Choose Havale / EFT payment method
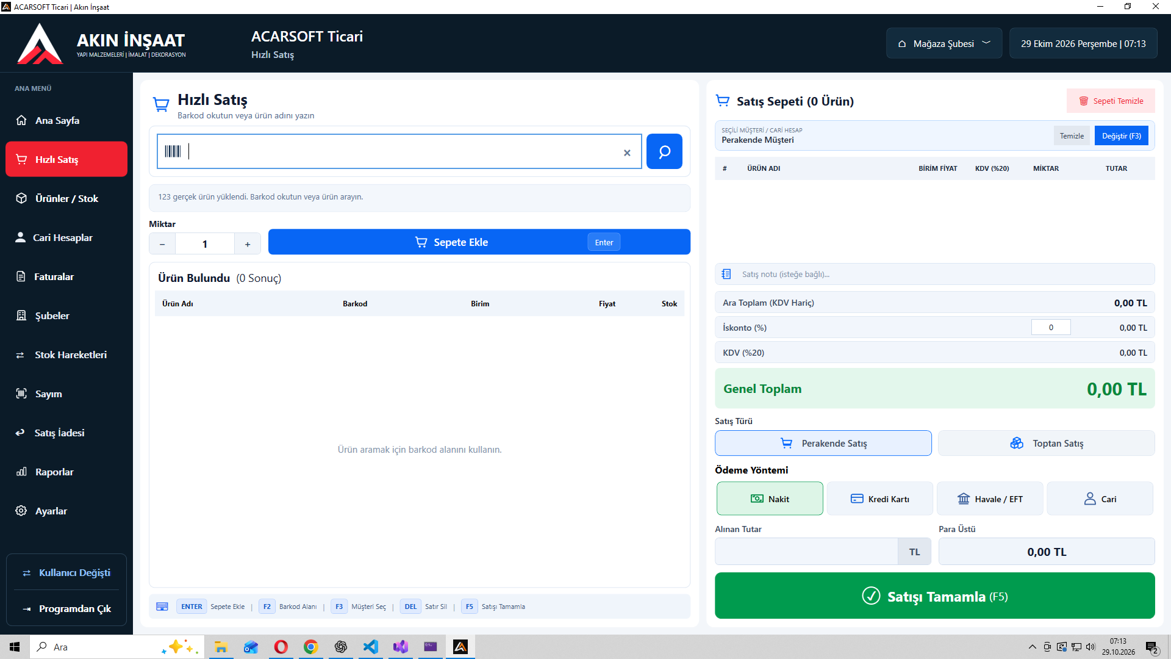1171x659 pixels. click(990, 499)
